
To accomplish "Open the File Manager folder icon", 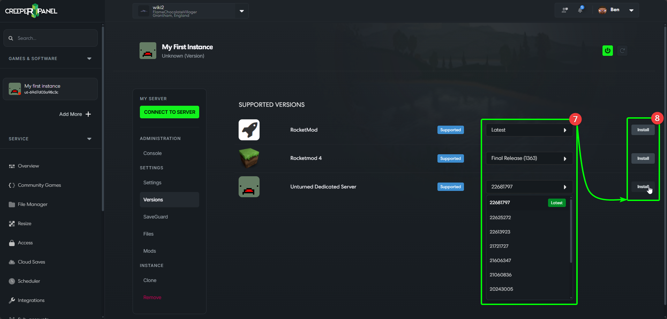I will (x=12, y=204).
